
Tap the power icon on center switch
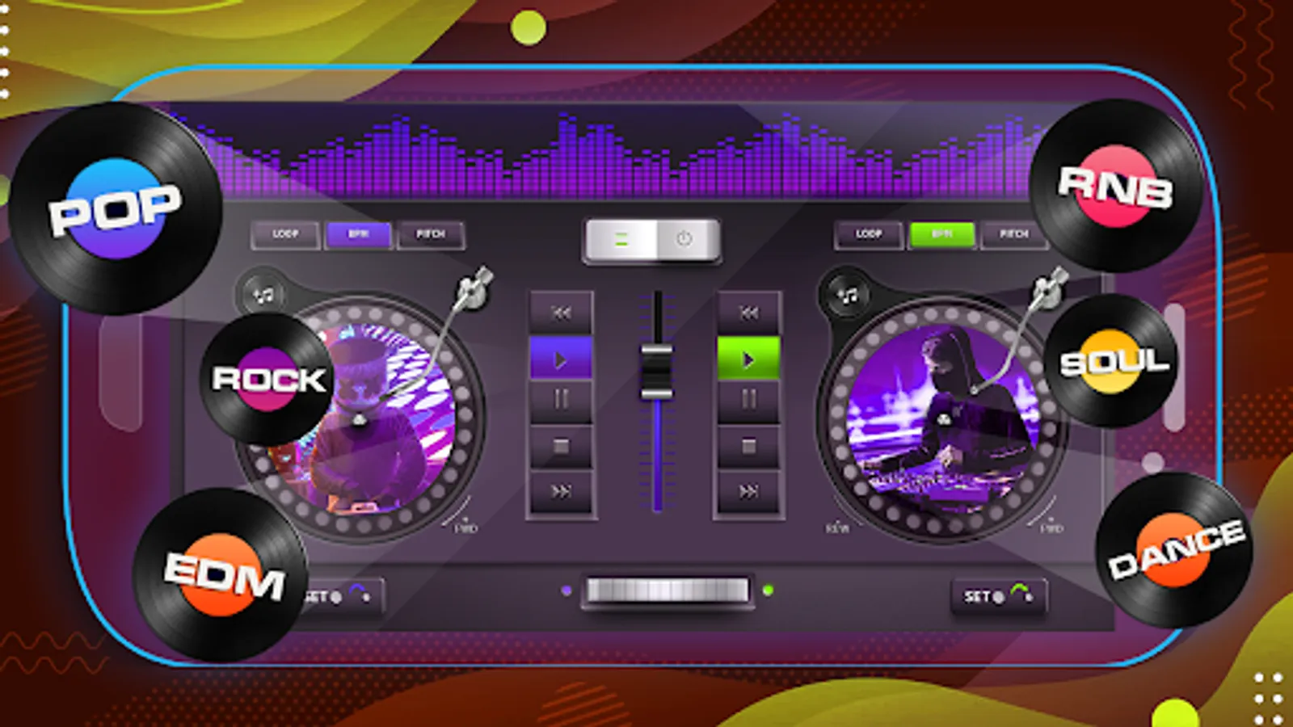(x=684, y=240)
